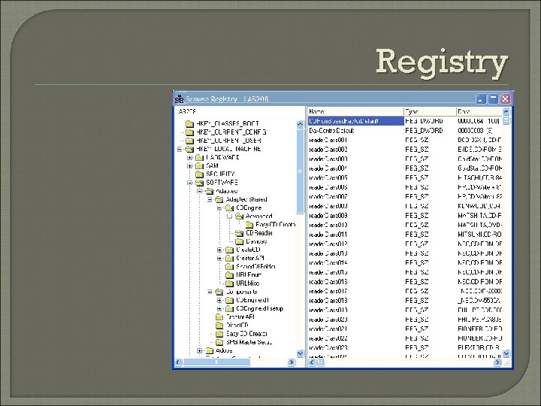This screenshot has height=406, width=541.
Task: Collapse the Components key node
Action: pos(210,292)
